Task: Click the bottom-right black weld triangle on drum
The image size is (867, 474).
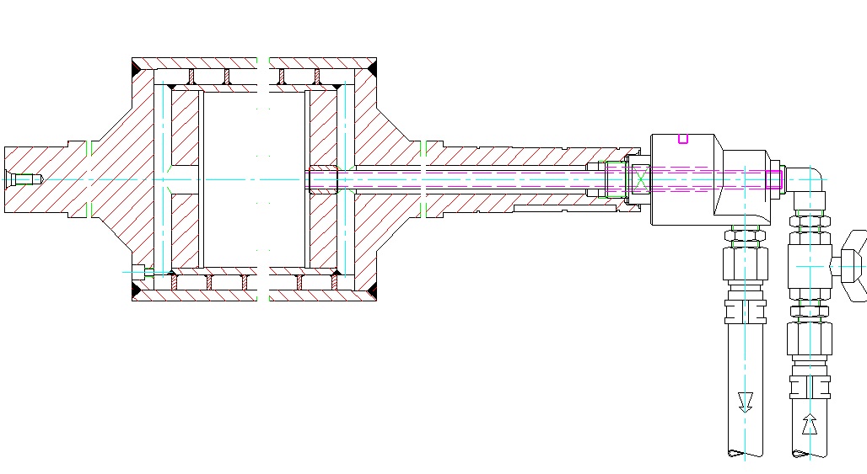Action: (x=371, y=291)
